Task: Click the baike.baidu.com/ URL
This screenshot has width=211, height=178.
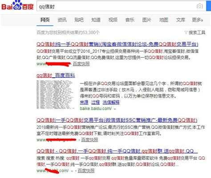Action: tap(96, 109)
